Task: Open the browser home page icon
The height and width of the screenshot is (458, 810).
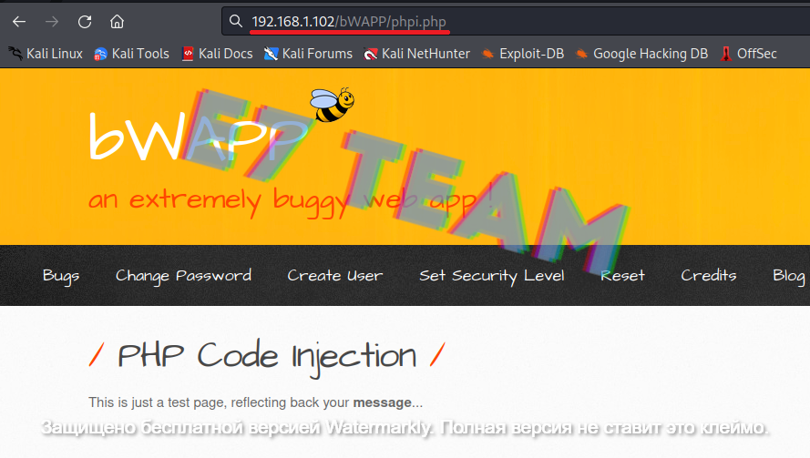Action: coord(118,22)
